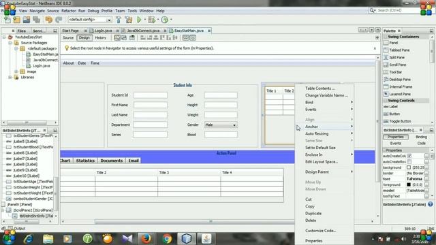Screen dimensions: 436x245
Task: Click the quick search magnifier icon
Action: coord(372,10)
